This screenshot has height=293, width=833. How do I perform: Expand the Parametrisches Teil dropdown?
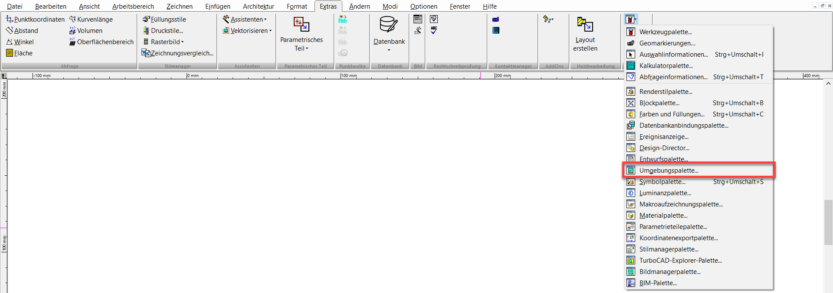click(x=302, y=35)
